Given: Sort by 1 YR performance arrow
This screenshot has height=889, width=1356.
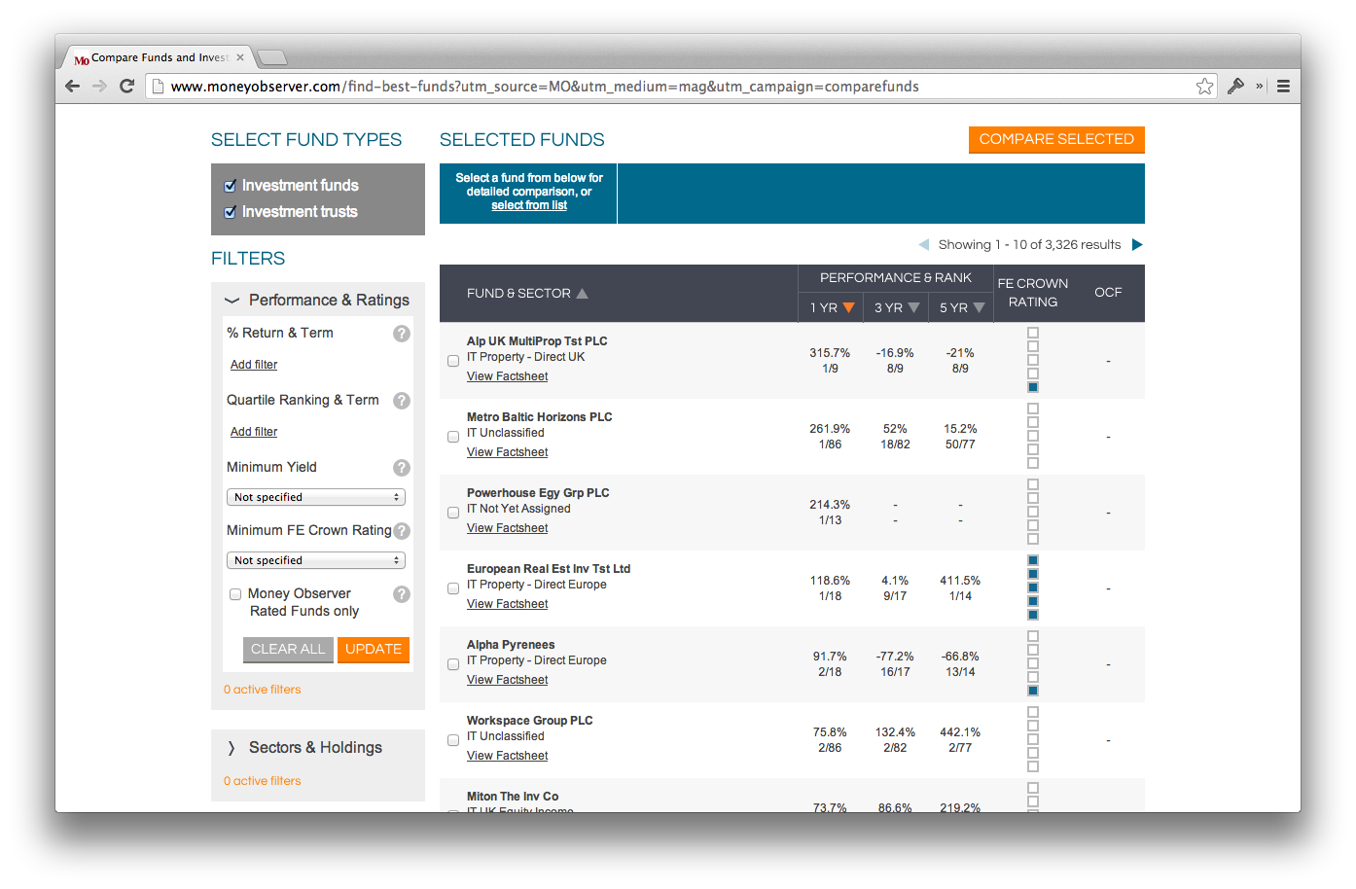Looking at the screenshot, I should click(x=848, y=307).
